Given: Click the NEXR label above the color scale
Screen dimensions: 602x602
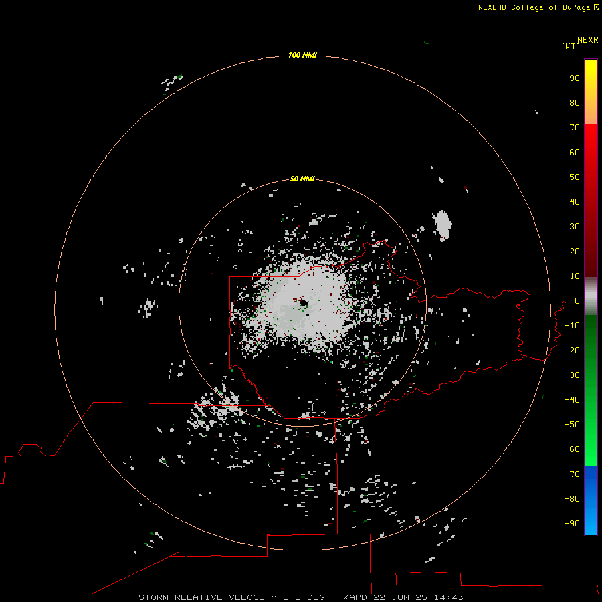Looking at the screenshot, I should (x=588, y=40).
